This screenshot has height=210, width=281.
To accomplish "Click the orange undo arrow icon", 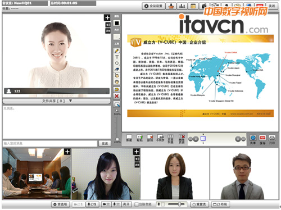I will coord(117,89).
